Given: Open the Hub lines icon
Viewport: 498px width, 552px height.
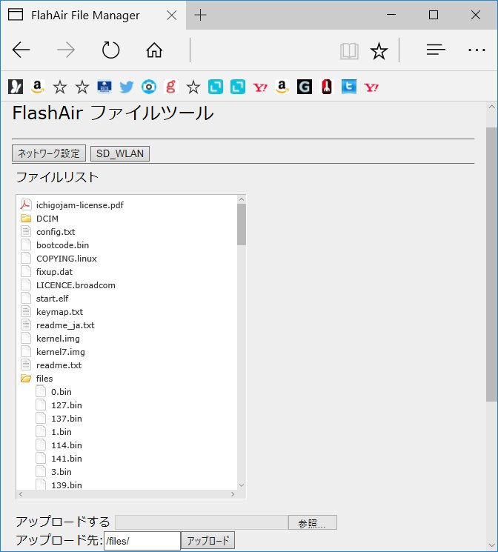Looking at the screenshot, I should pos(436,50).
